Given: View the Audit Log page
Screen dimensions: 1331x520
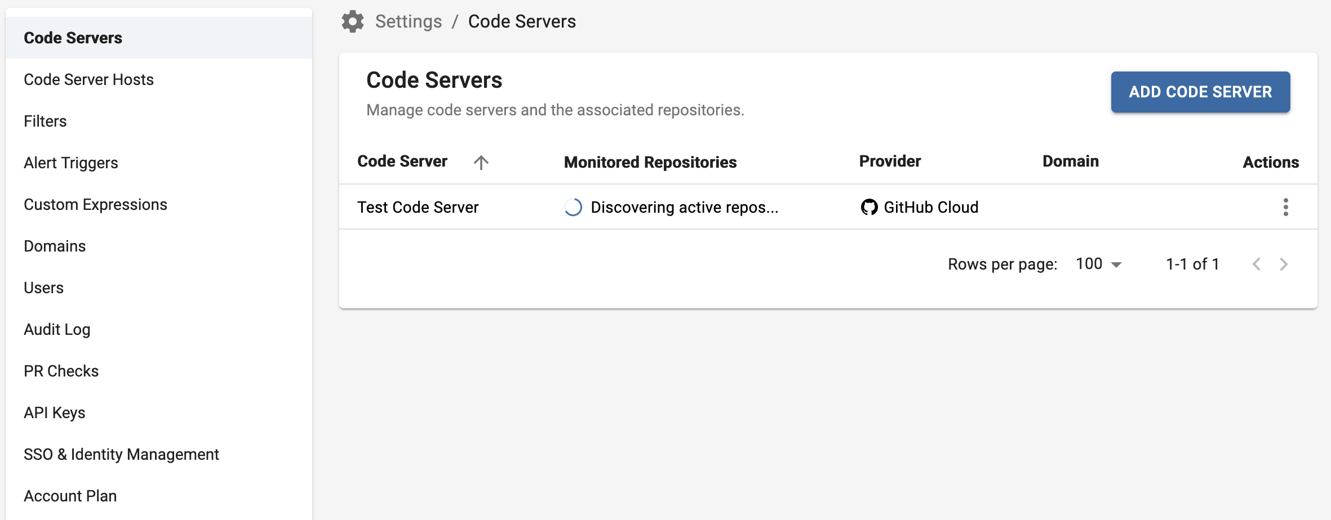Looking at the screenshot, I should (x=159, y=329).
